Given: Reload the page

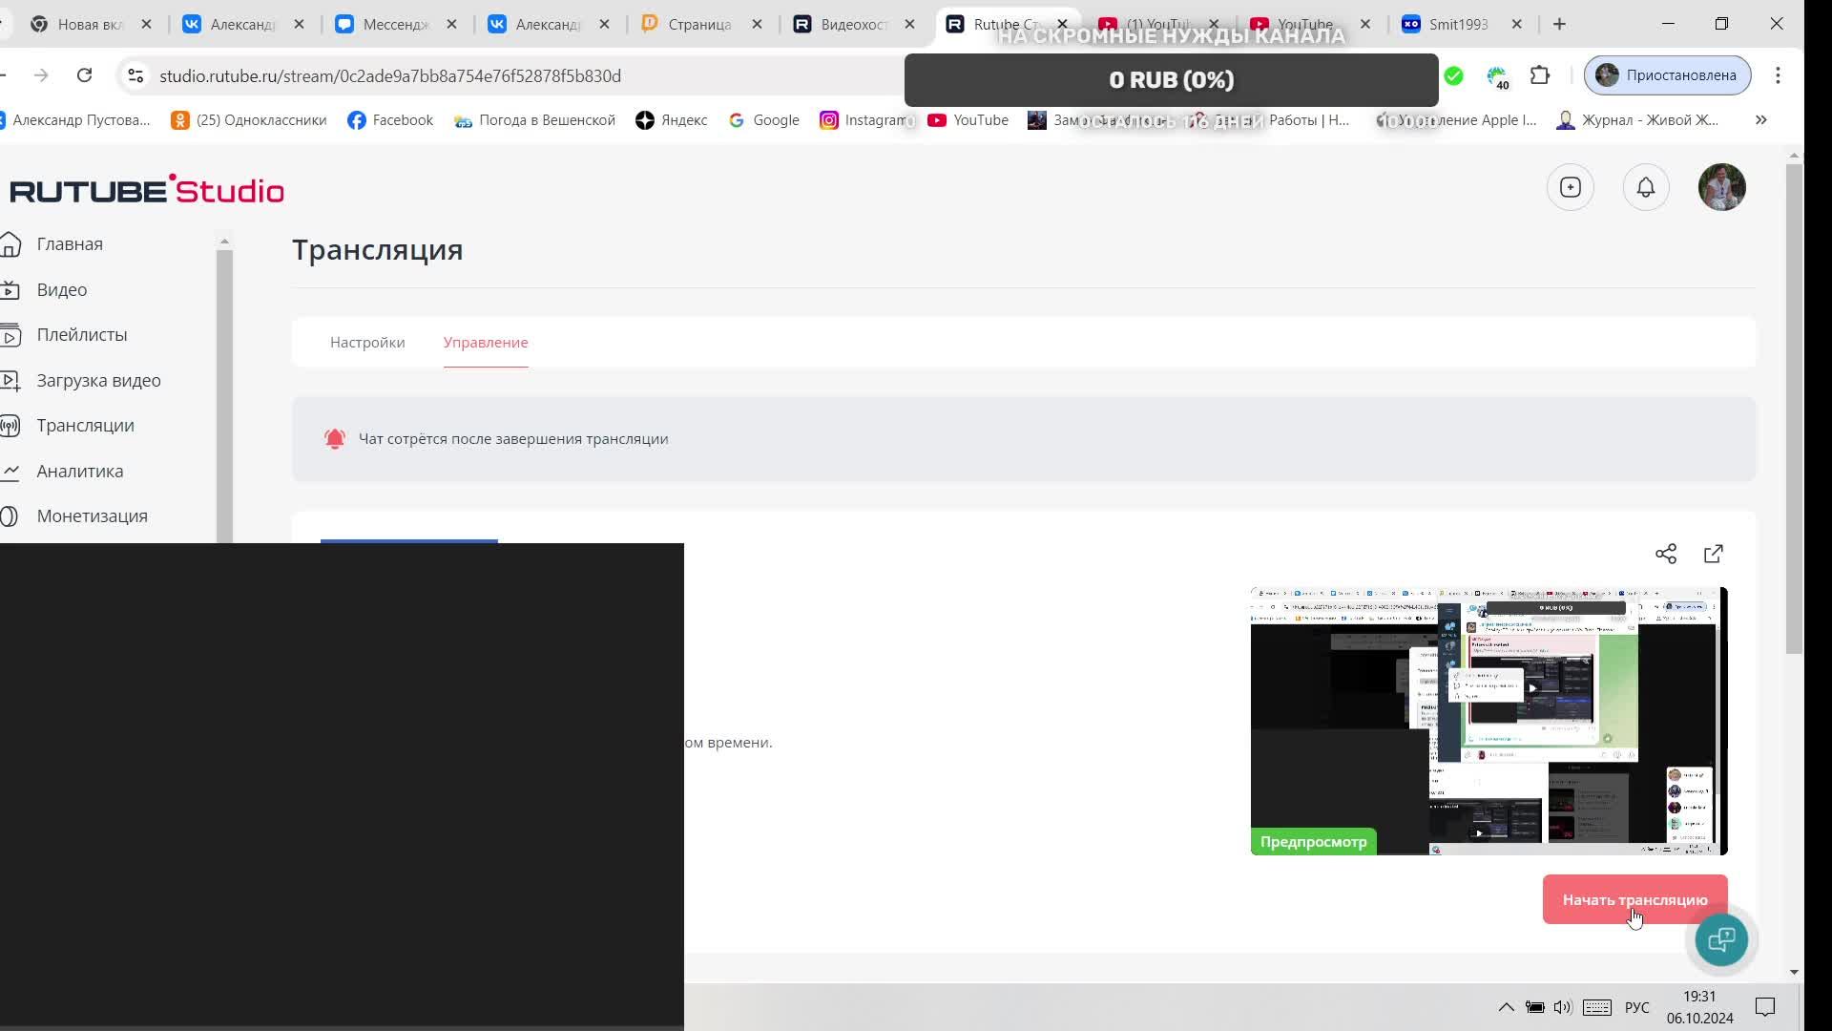Looking at the screenshot, I should point(84,75).
